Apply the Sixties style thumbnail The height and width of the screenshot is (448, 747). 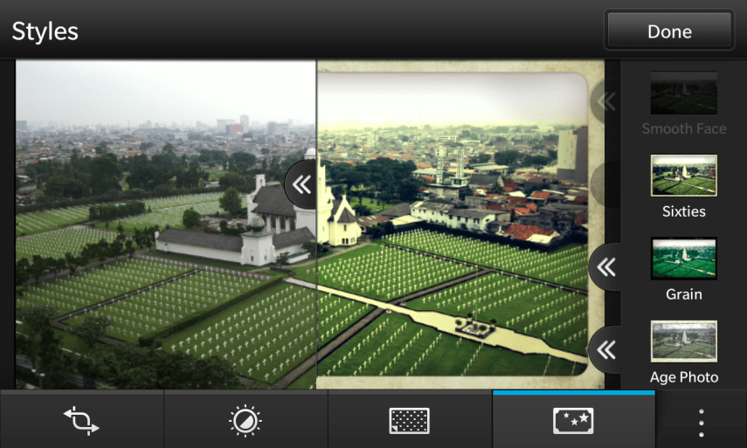click(x=683, y=176)
